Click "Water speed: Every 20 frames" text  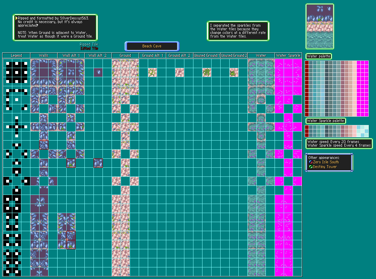click(x=333, y=142)
